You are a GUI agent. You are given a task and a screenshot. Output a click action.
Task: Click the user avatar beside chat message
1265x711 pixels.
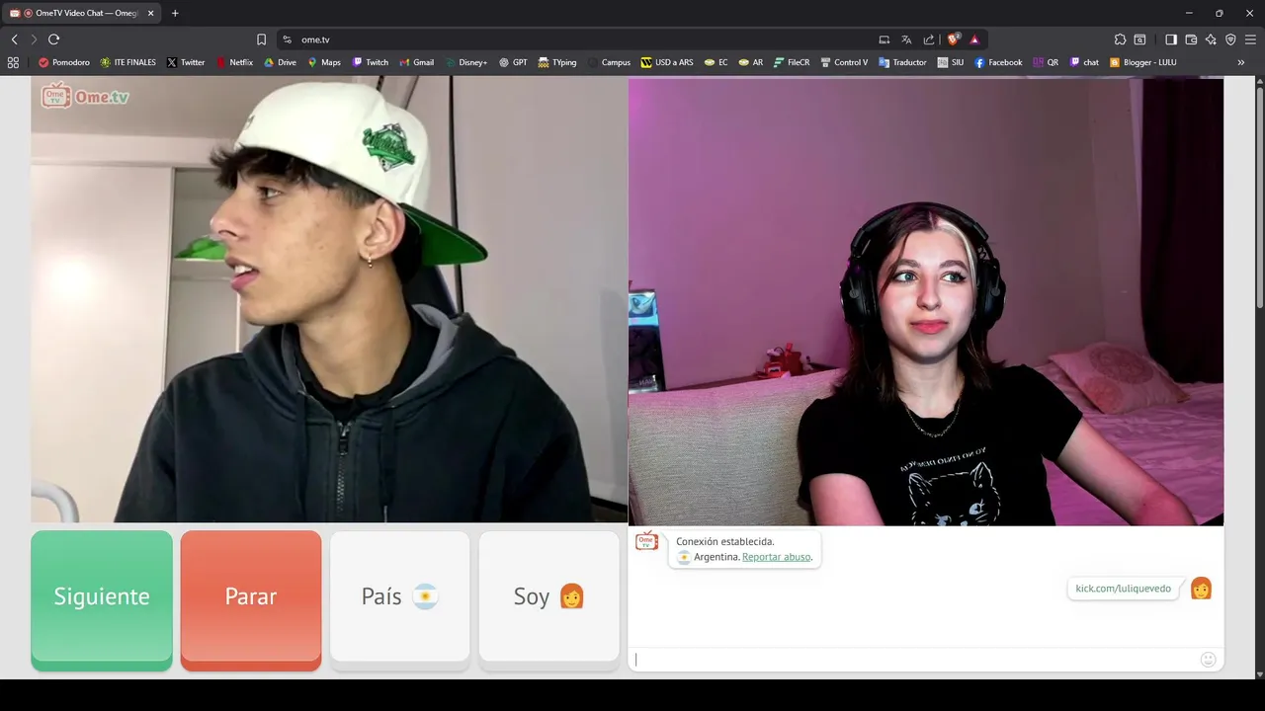click(x=1201, y=589)
